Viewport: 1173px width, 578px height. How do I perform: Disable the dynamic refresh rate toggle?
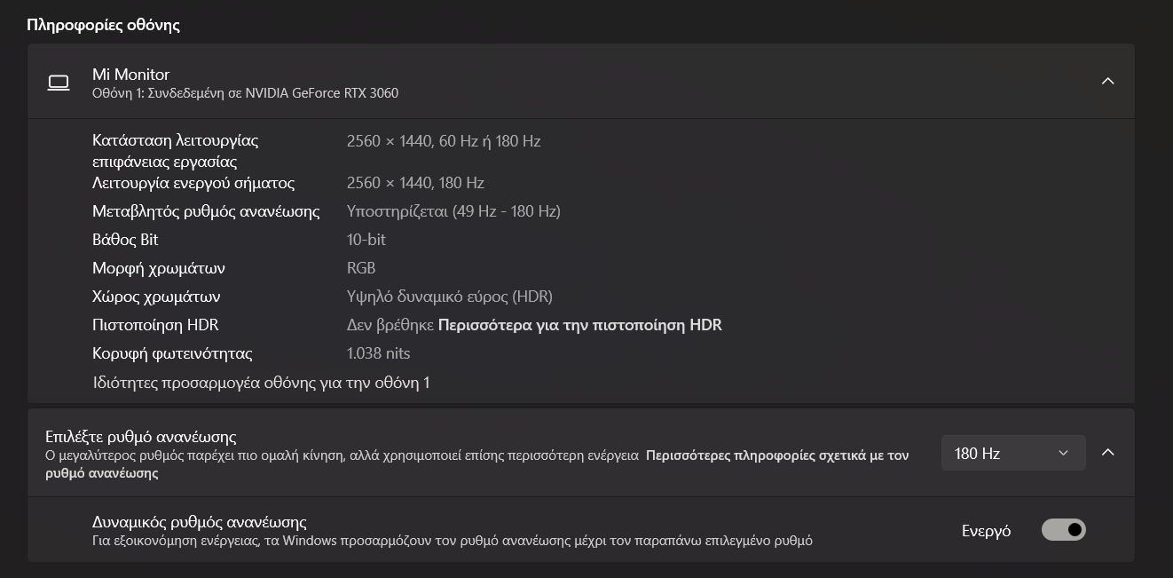[1063, 530]
